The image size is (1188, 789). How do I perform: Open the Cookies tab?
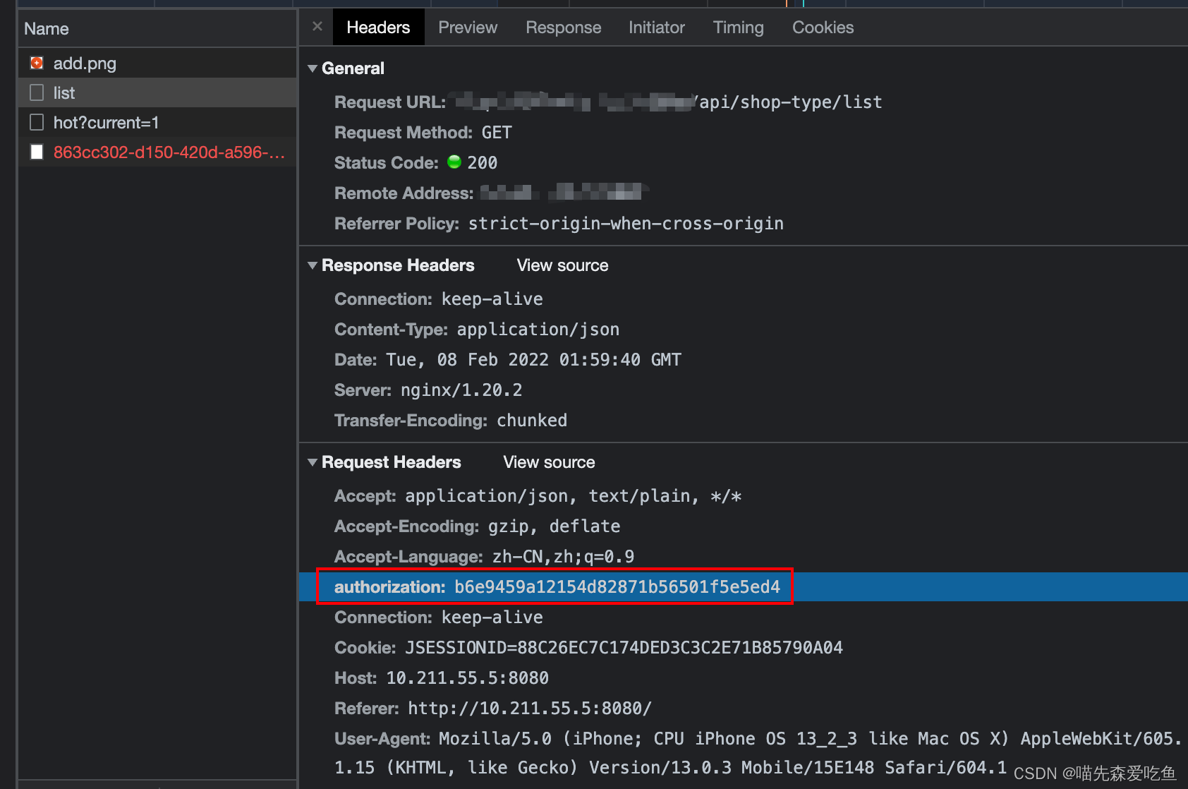coord(823,28)
